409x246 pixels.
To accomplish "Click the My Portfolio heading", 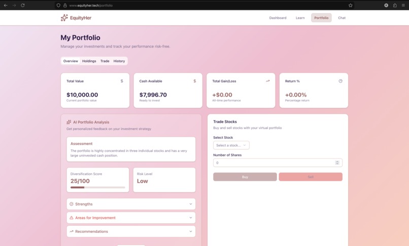I will point(80,37).
